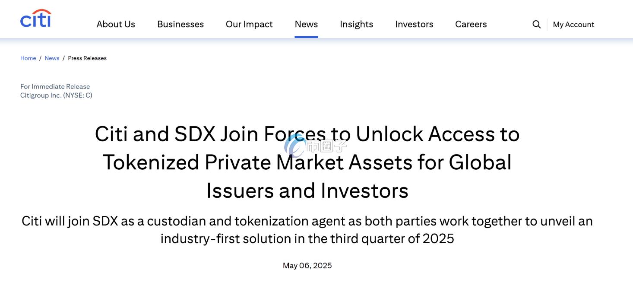Open the Businesses menu
Screen dimensions: 633x292
(x=180, y=24)
